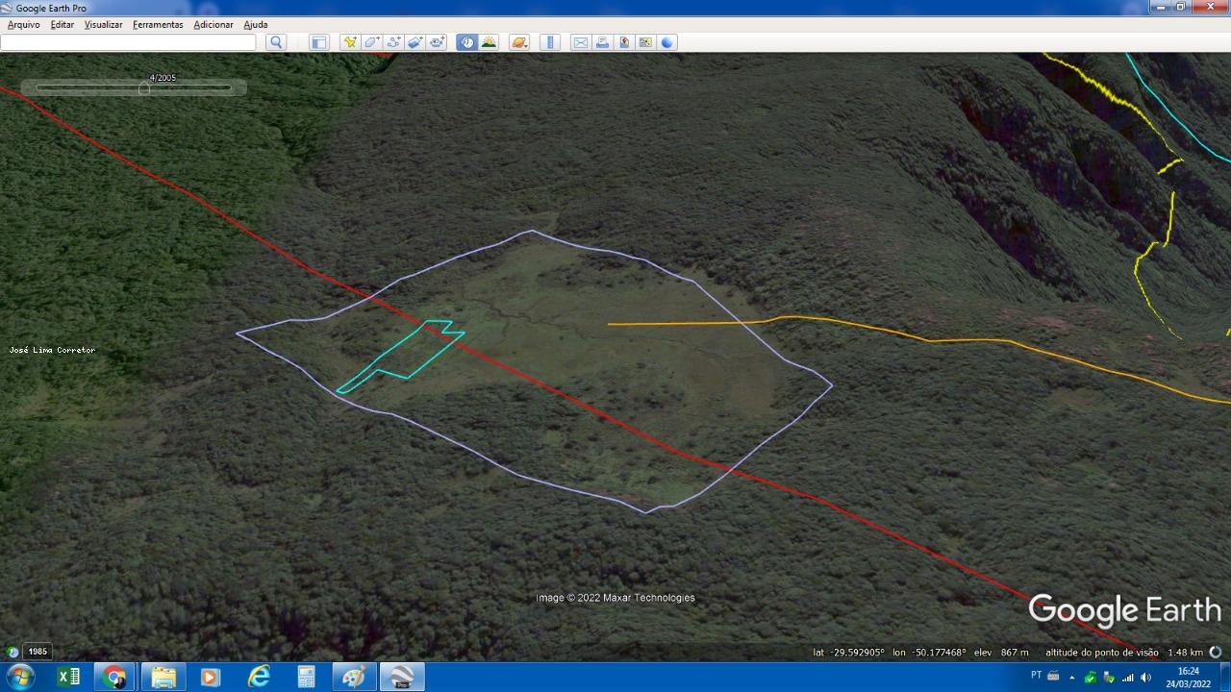Click the add image overlay icon
Viewport: 1231px width, 692px height.
tap(415, 42)
